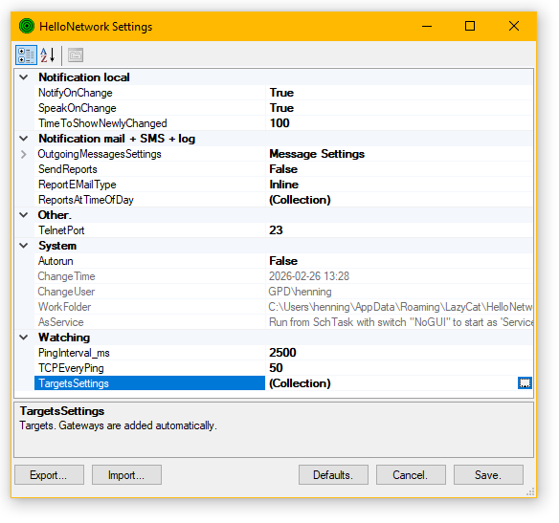This screenshot has height=523, width=559.
Task: Collapse Notification mail + SMS + log category
Action: 24,139
